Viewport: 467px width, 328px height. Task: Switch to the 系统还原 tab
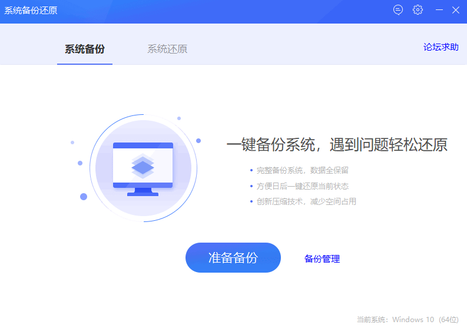(x=167, y=49)
